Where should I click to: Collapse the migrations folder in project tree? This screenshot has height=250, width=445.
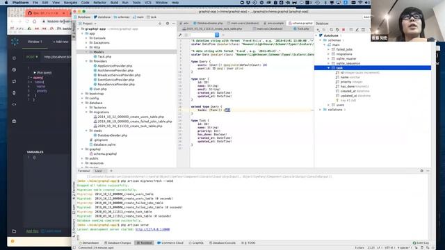click(86, 112)
